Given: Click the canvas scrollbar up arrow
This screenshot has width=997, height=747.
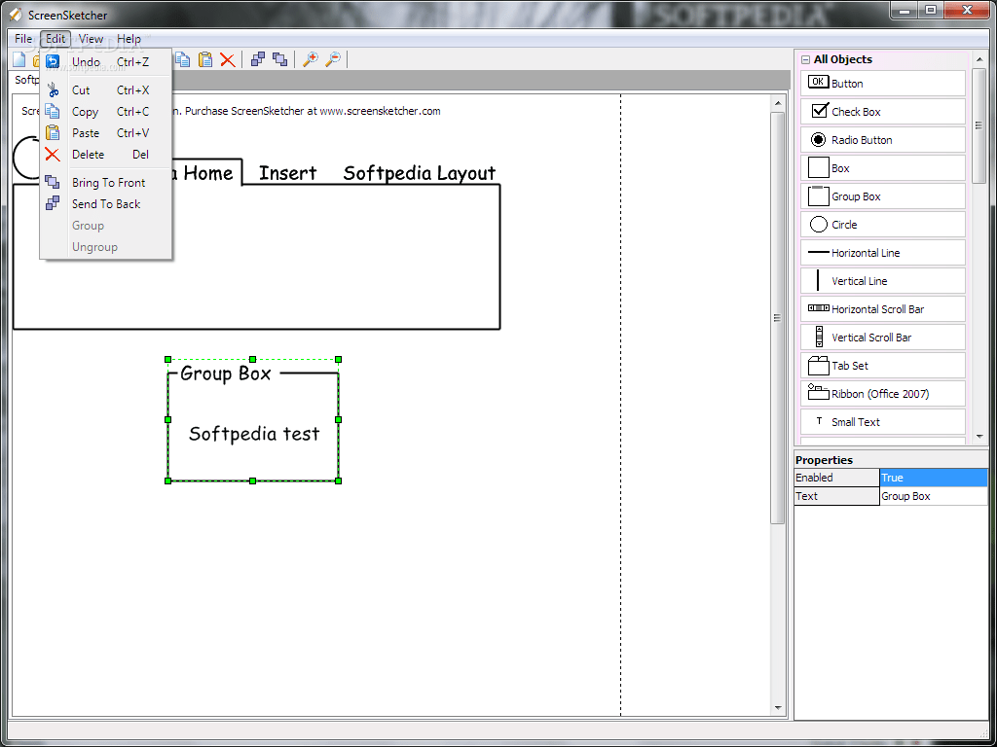Looking at the screenshot, I should pyautogui.click(x=778, y=103).
